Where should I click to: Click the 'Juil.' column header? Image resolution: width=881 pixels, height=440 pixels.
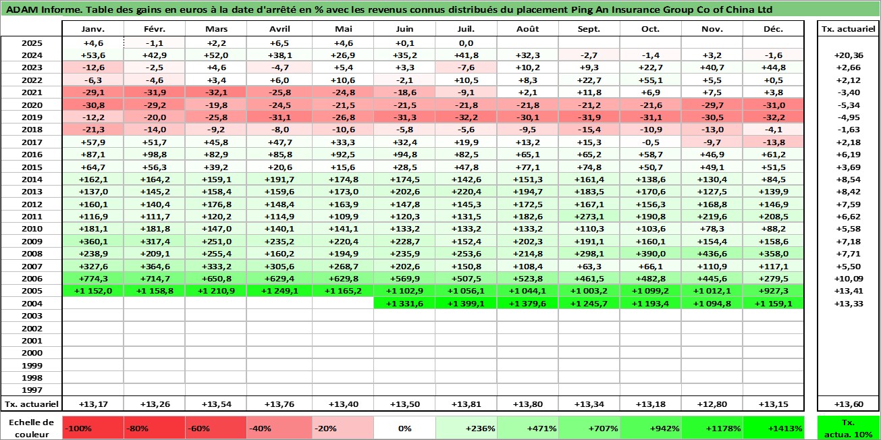(x=466, y=29)
